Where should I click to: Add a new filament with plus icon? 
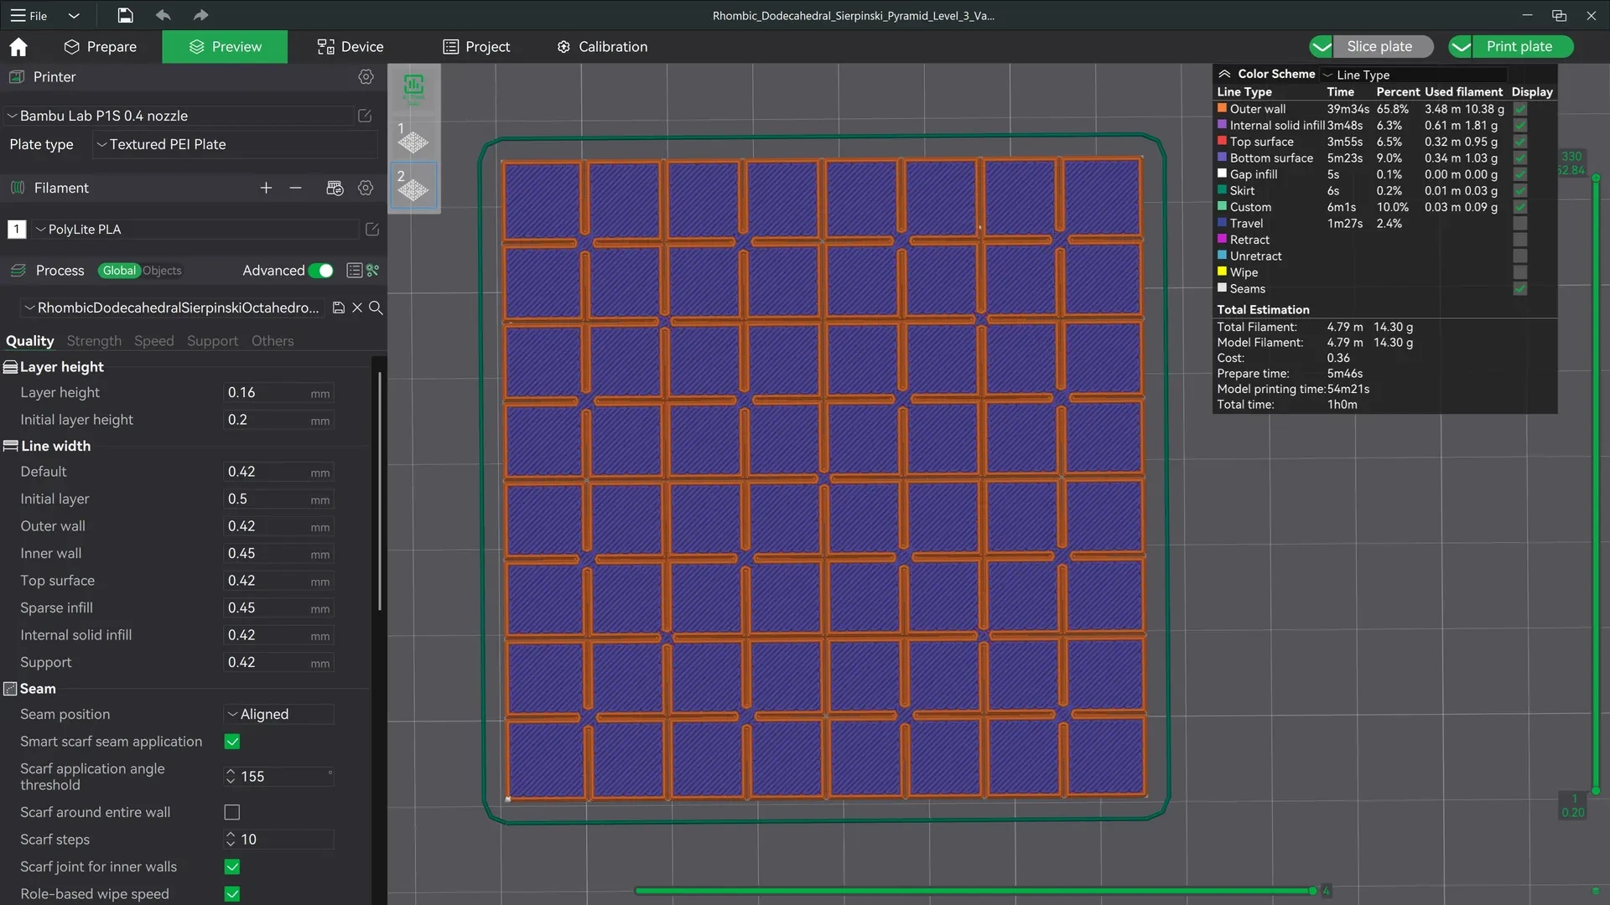tap(266, 188)
